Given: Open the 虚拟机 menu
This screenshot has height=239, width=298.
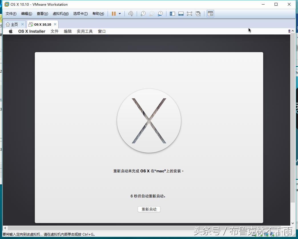Looking at the screenshot, I should 61,13.
